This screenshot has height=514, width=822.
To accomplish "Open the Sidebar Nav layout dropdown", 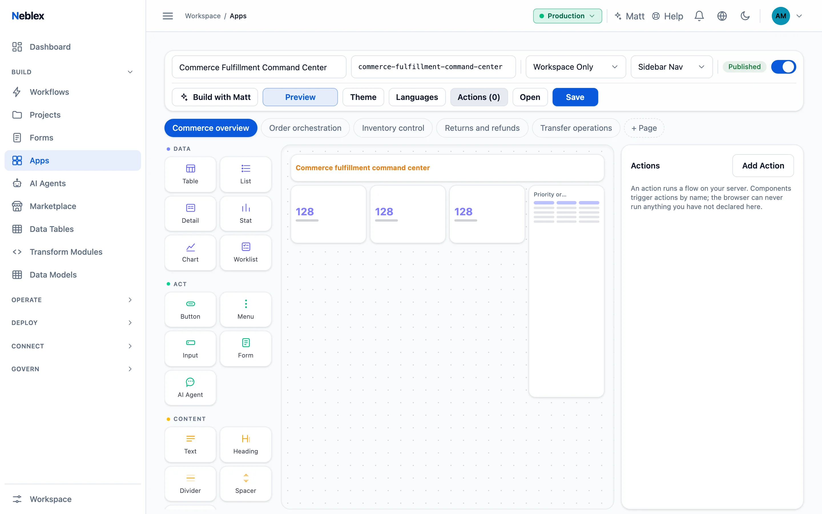I will click(671, 67).
